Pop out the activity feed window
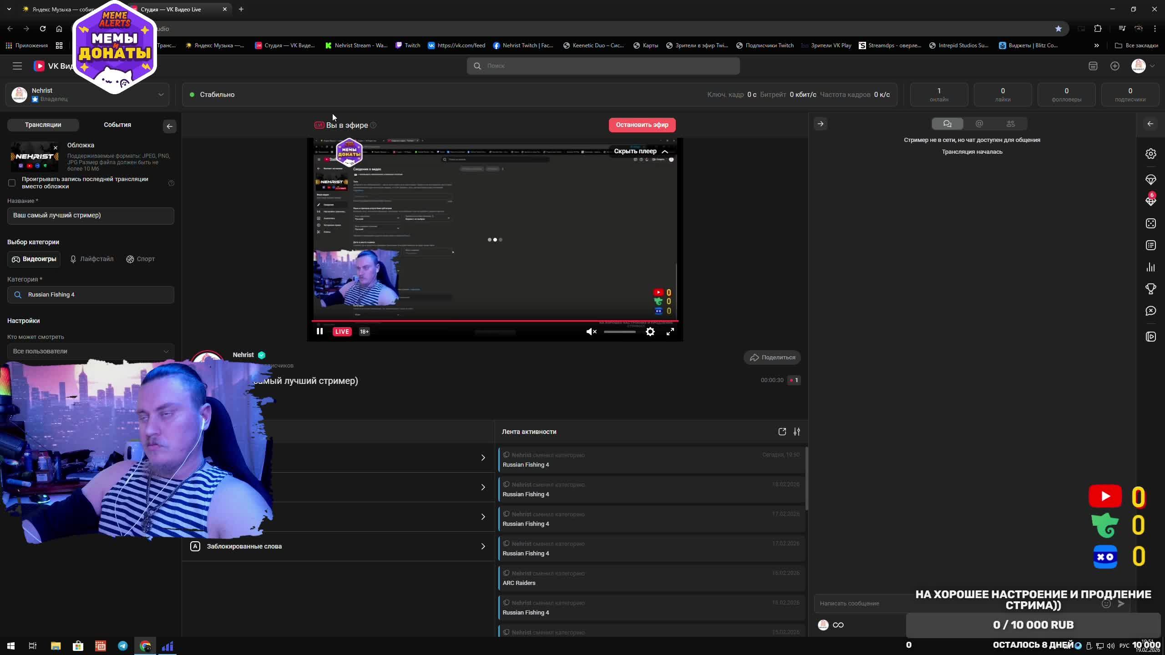Image resolution: width=1165 pixels, height=655 pixels. [782, 432]
